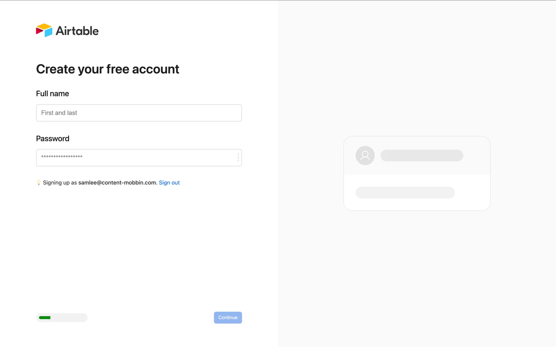The width and height of the screenshot is (556, 347).
Task: Click the unfilled gray part of the progress bar
Action: pyautogui.click(x=69, y=318)
